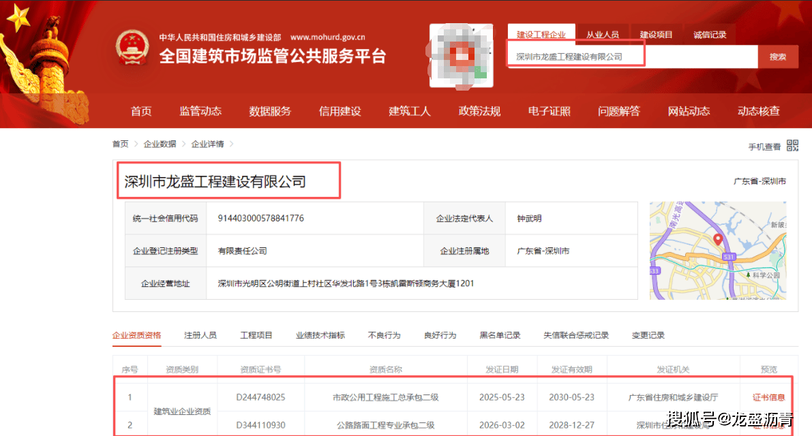Select the 建设项目 search tab
Image resolution: width=812 pixels, height=436 pixels.
tap(656, 35)
